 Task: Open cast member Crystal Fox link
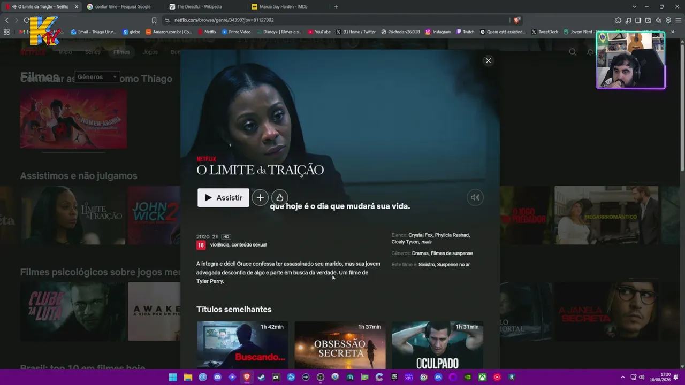click(420, 235)
